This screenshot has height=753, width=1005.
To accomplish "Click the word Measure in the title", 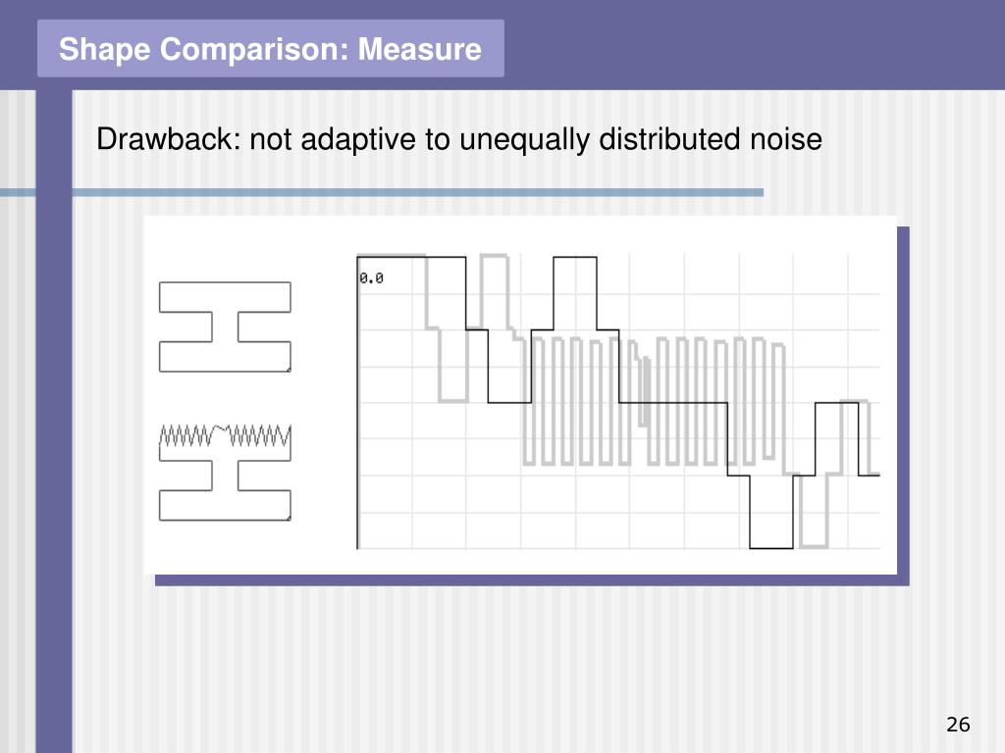I will pos(419,49).
